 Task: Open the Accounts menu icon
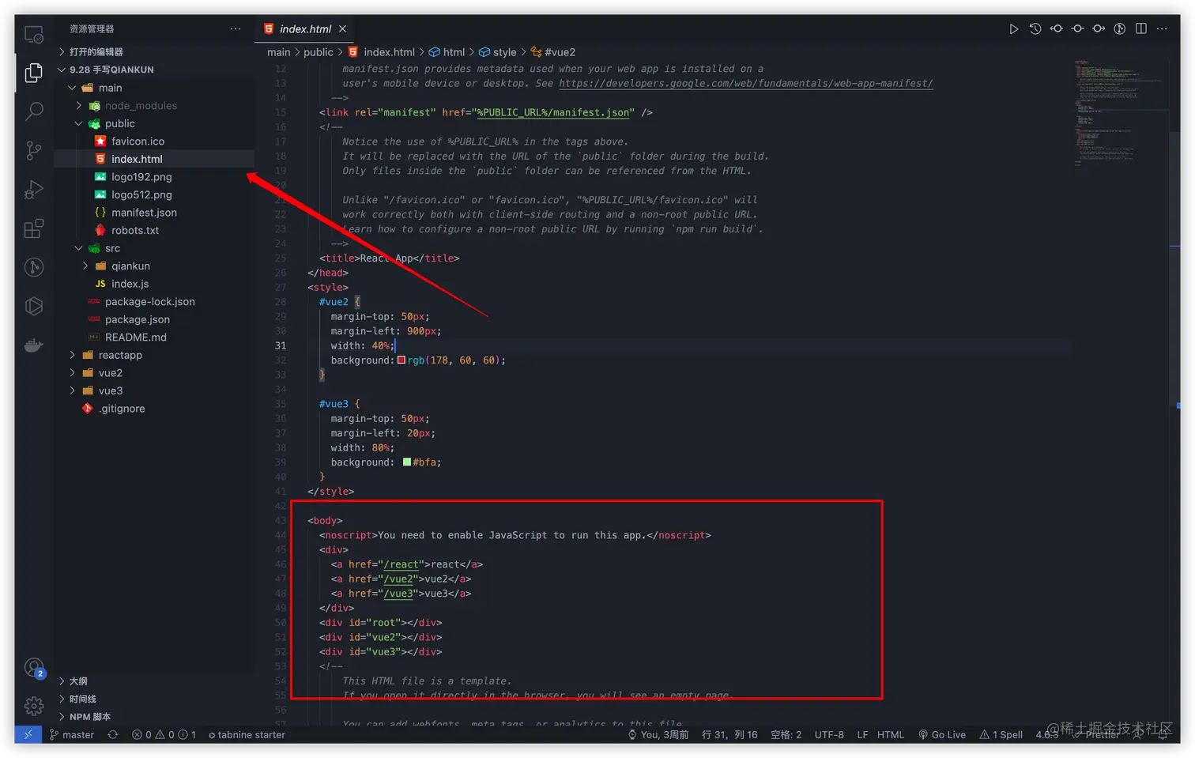point(34,669)
